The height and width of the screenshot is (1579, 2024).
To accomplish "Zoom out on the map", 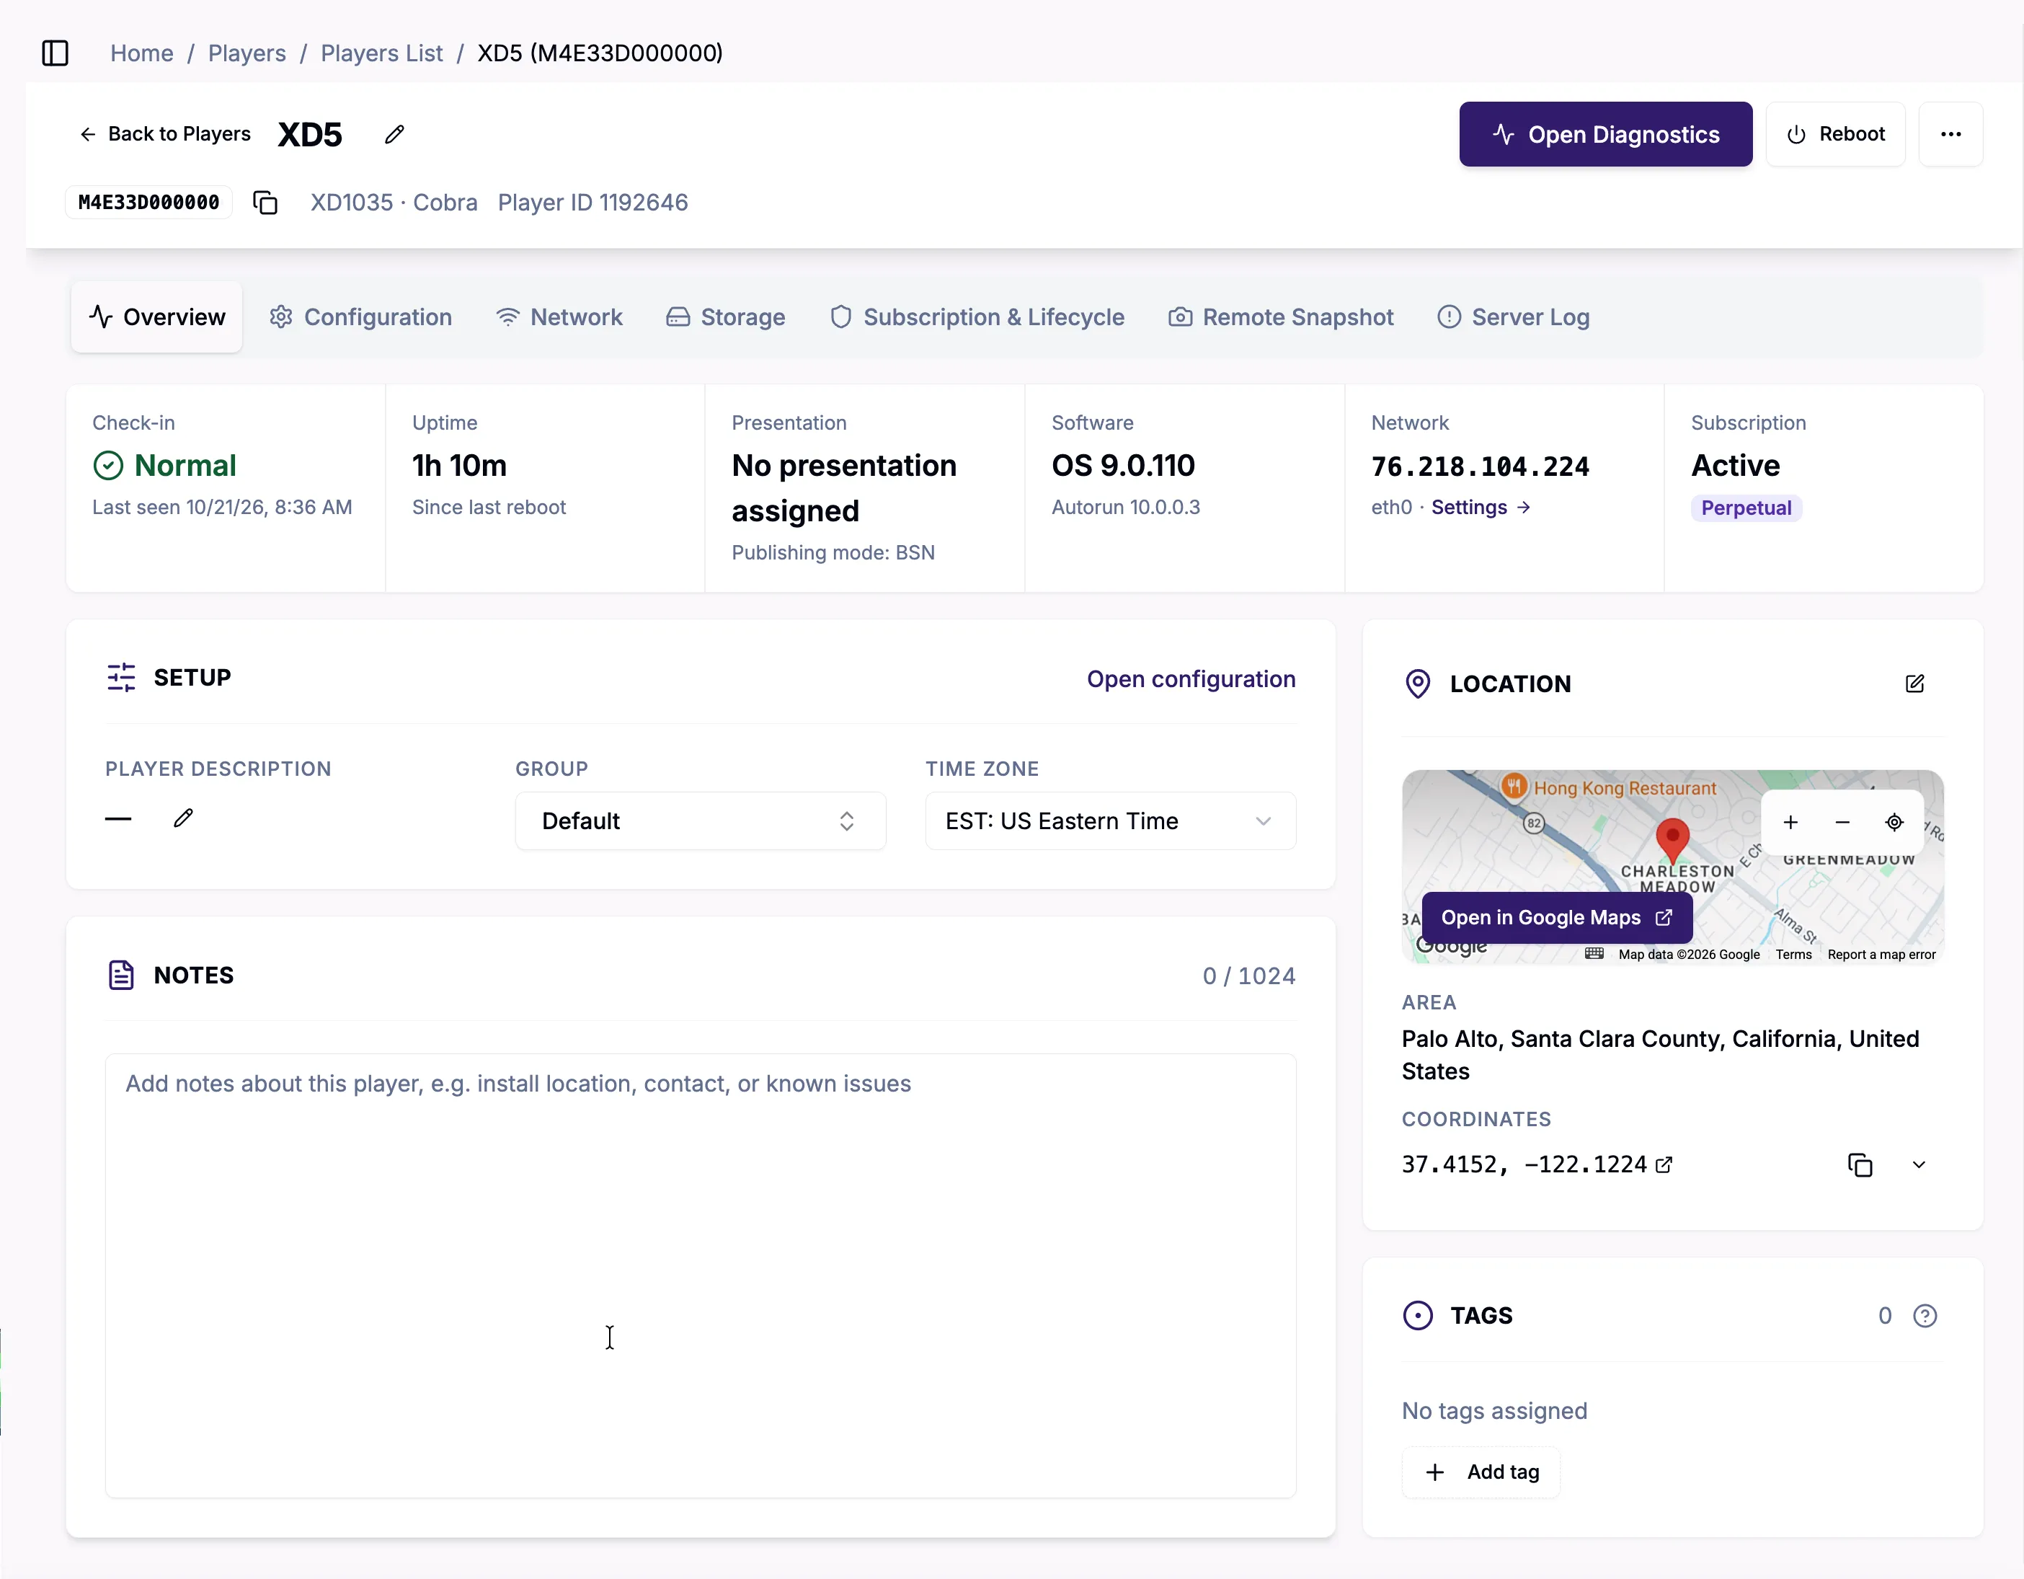I will pos(1842,823).
